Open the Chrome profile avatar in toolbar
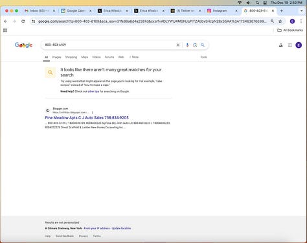307x243 pixels. [292, 21]
